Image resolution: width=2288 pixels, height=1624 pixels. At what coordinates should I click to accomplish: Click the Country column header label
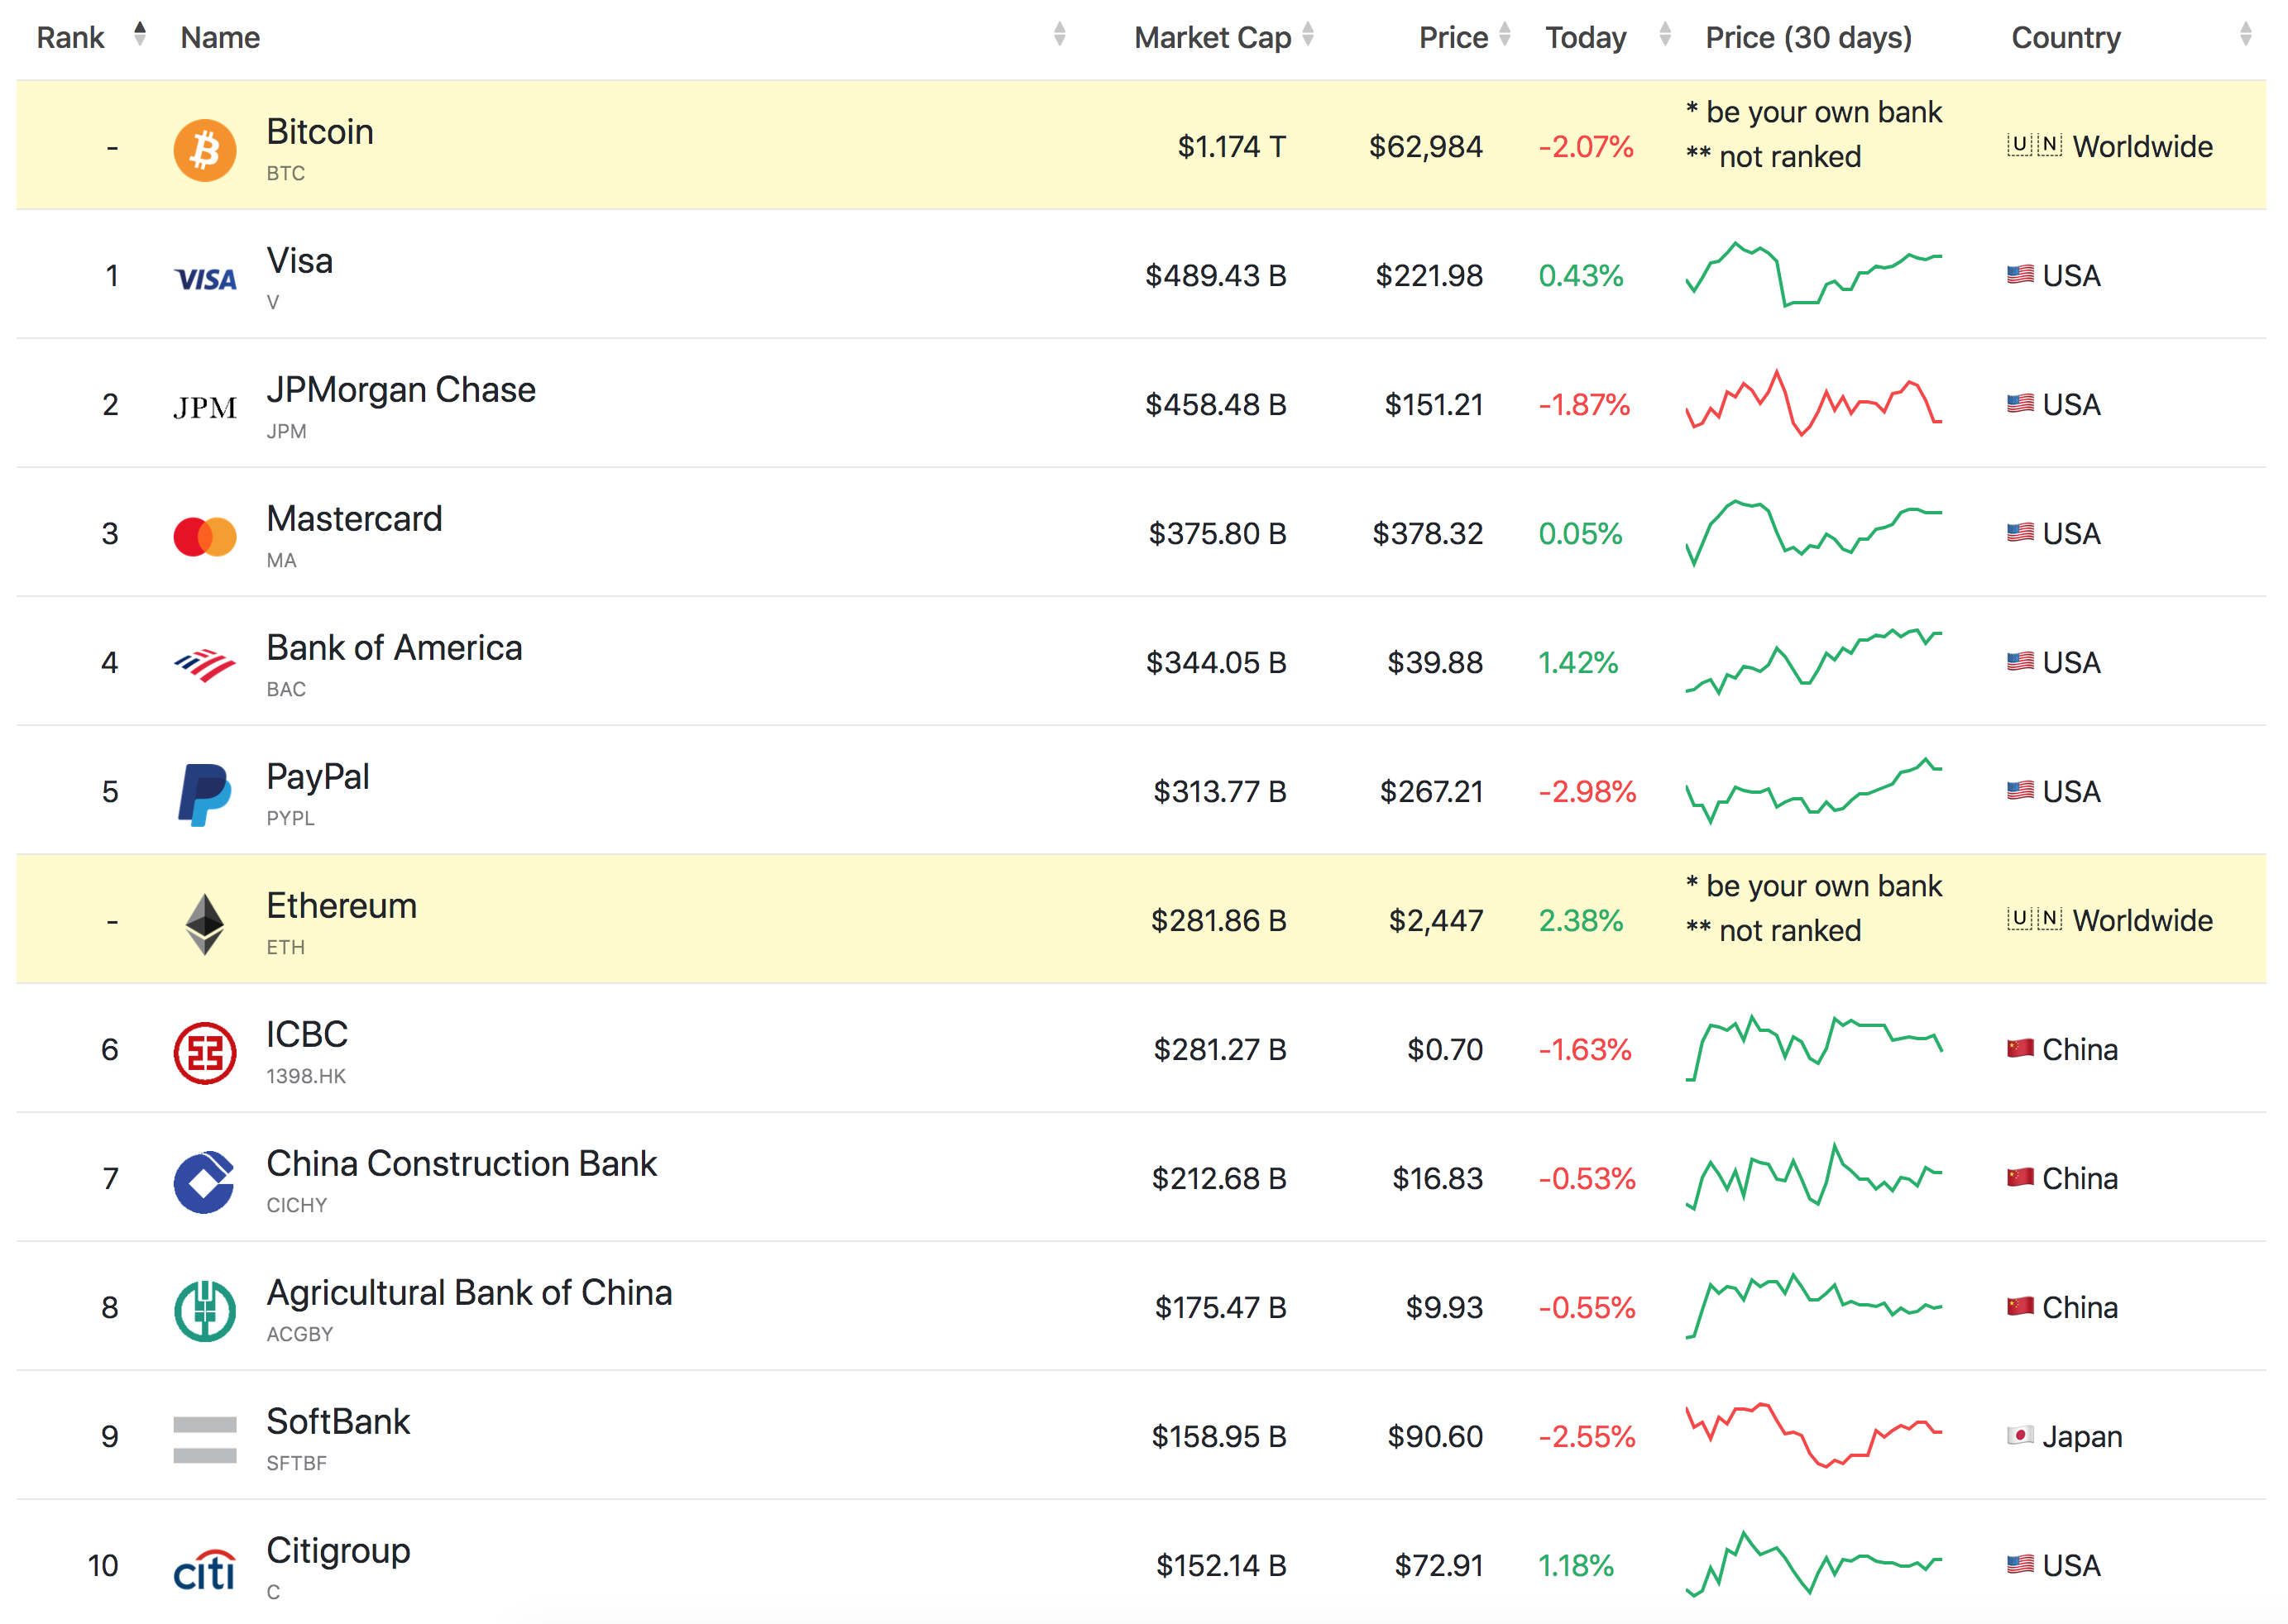pyautogui.click(x=2066, y=38)
